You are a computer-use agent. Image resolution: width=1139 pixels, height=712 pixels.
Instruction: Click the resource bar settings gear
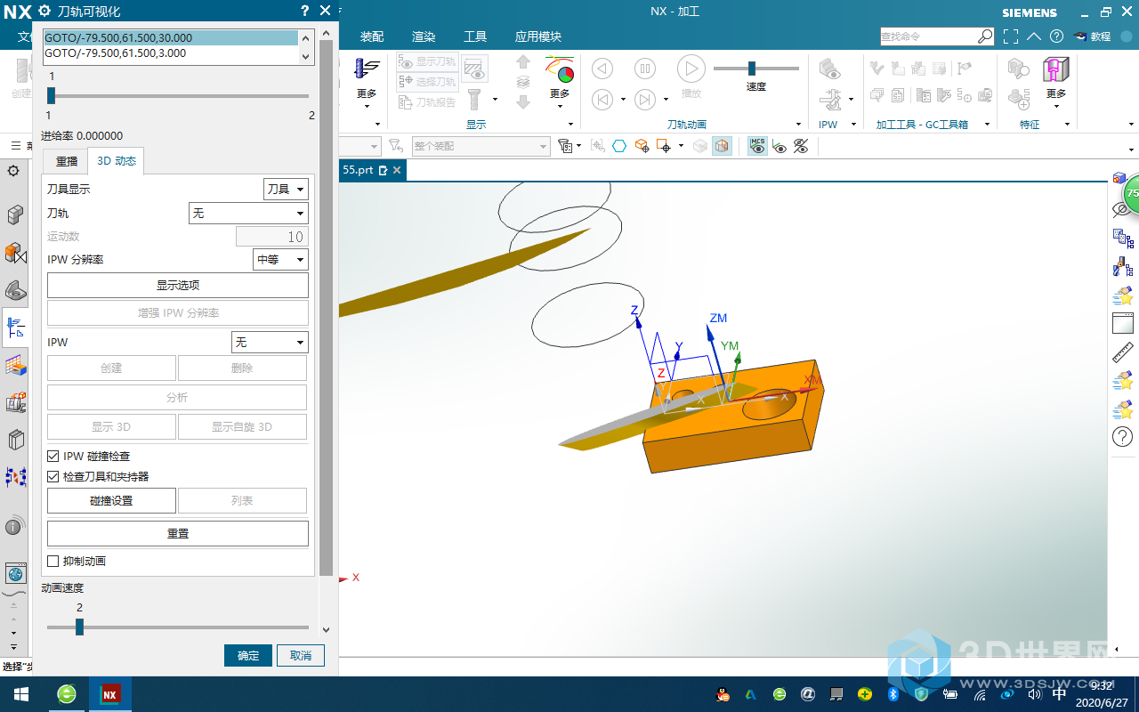(13, 171)
